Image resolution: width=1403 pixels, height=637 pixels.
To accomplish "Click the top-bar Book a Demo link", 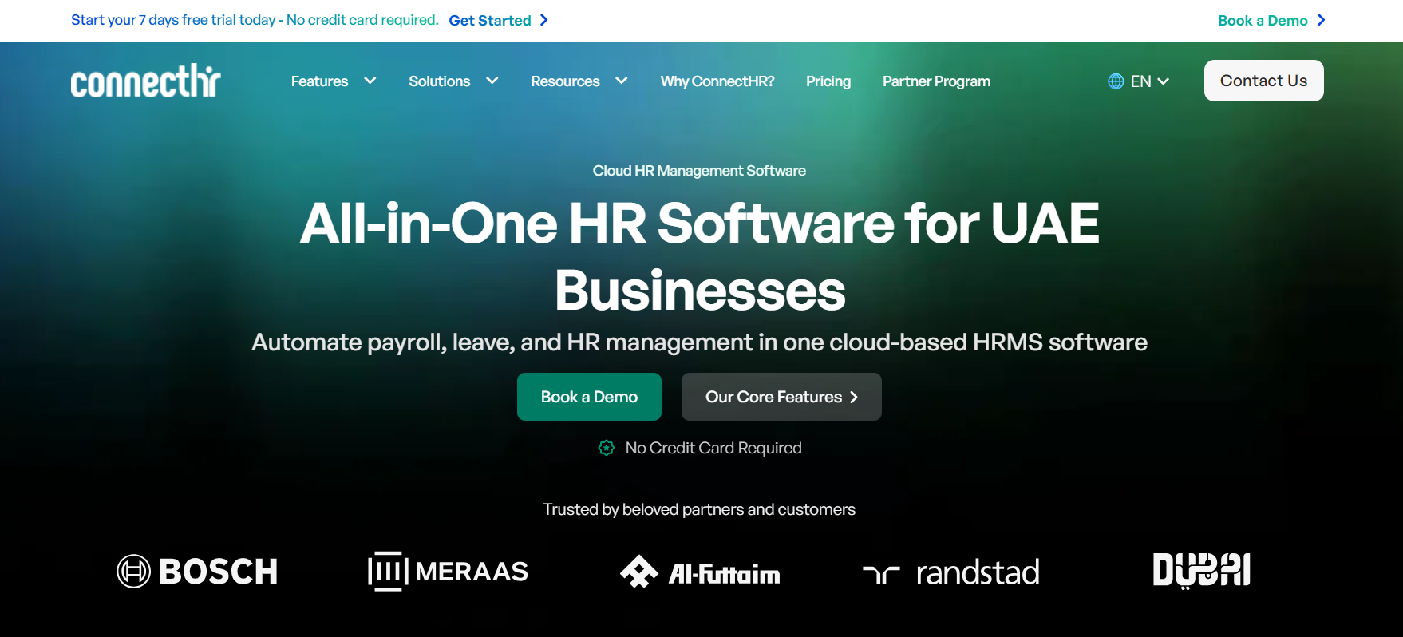I will 1263,20.
